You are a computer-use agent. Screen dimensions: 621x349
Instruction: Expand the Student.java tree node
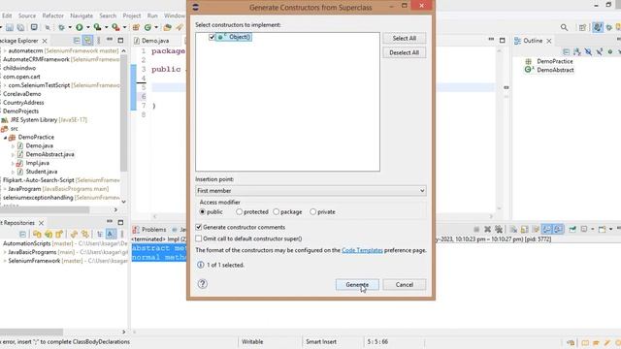[13, 172]
